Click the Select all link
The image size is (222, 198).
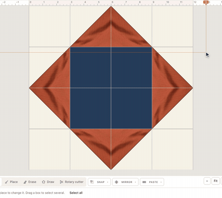tap(76, 193)
